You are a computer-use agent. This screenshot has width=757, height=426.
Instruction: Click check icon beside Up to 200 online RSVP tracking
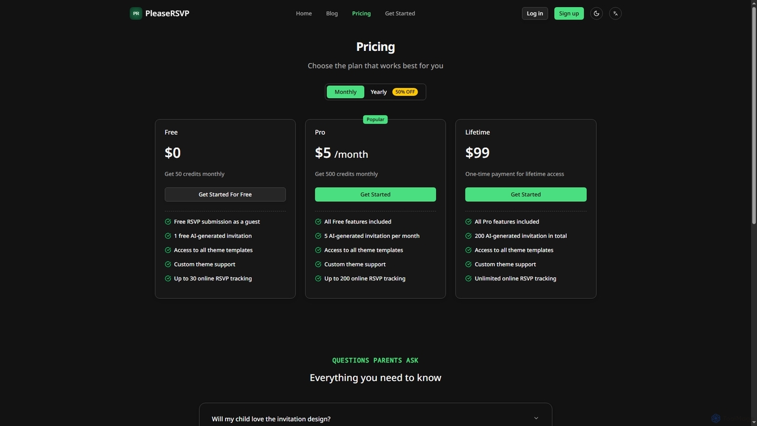pyautogui.click(x=318, y=278)
